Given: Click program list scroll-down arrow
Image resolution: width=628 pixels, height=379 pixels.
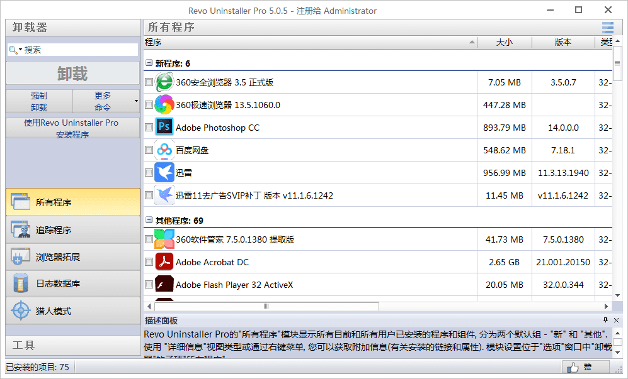Looking at the screenshot, I should 617,295.
